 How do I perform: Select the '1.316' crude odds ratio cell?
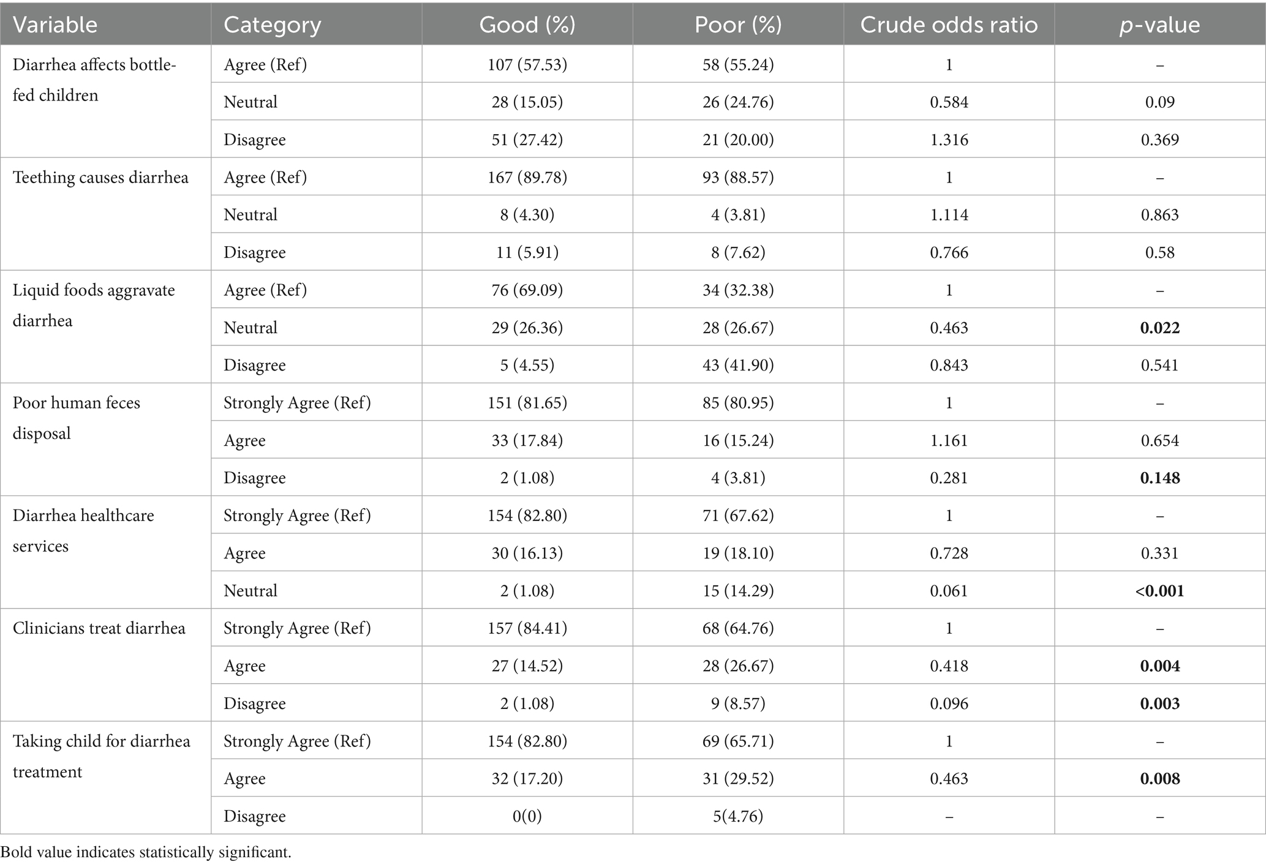[949, 140]
